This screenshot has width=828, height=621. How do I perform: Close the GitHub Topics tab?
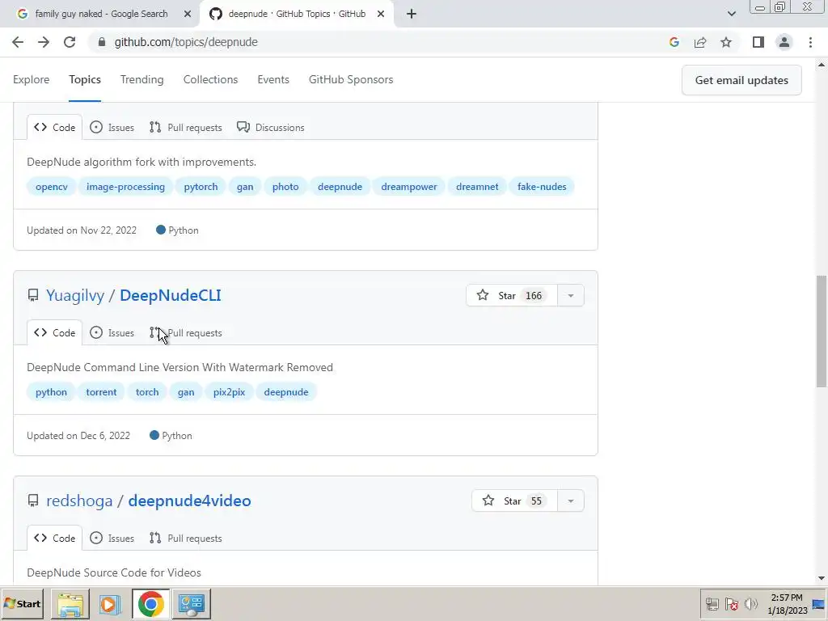(x=381, y=15)
